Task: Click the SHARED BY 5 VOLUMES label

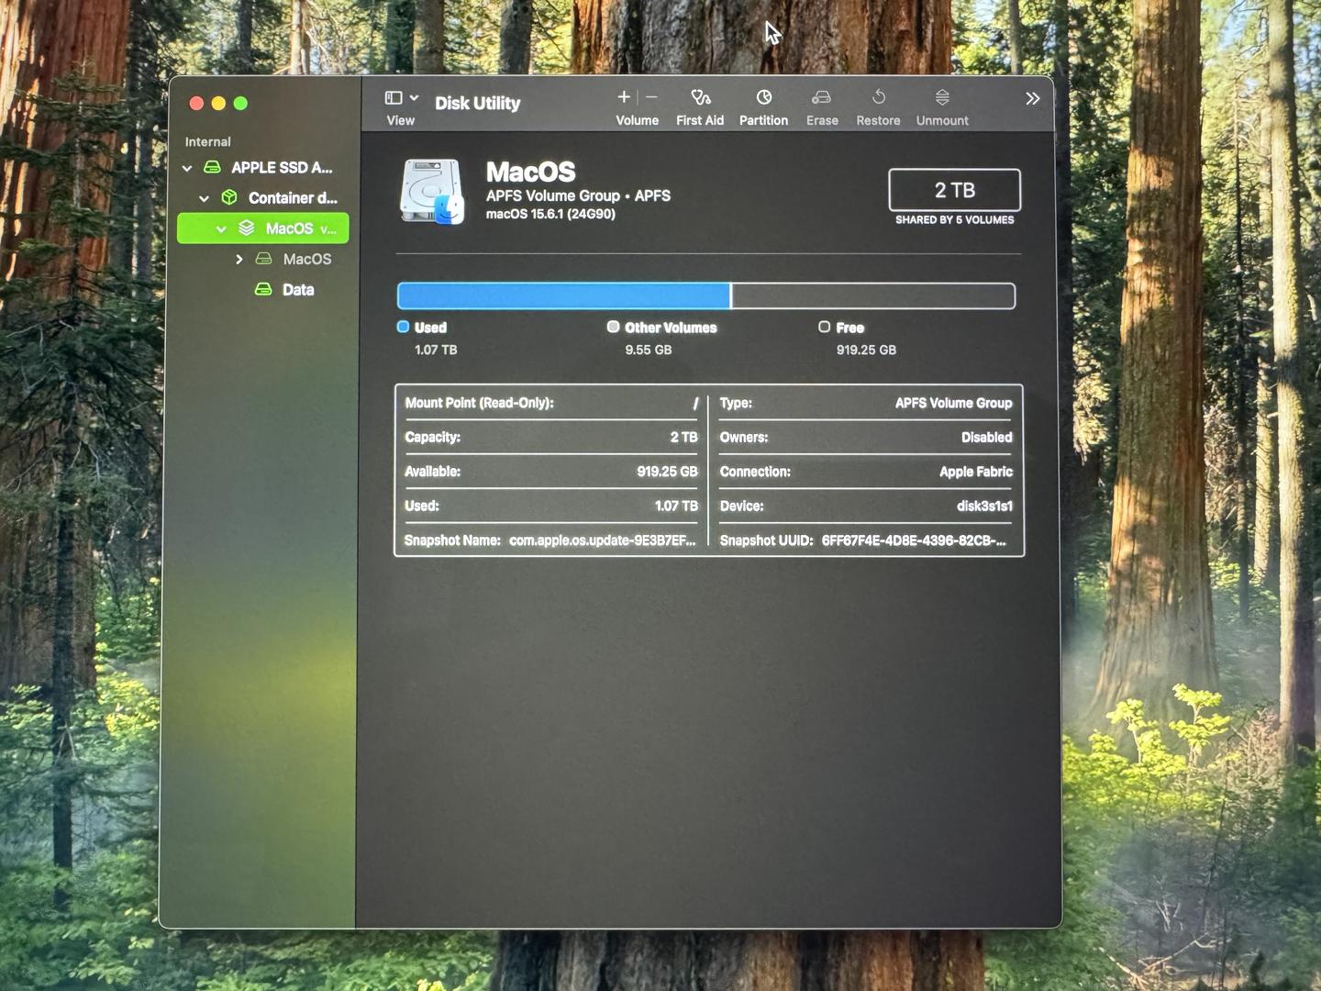Action: [955, 220]
